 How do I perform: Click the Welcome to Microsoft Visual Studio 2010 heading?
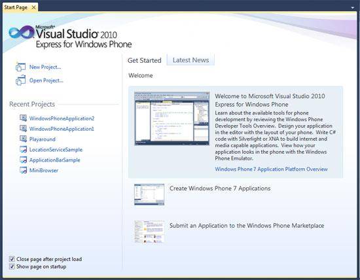pos(270,100)
